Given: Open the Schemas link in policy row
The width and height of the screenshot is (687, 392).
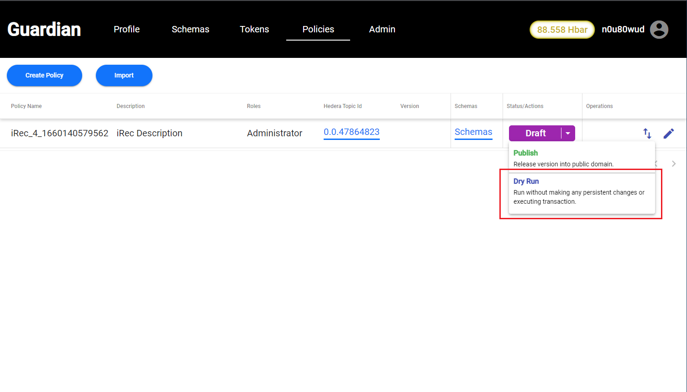Looking at the screenshot, I should 473,132.
